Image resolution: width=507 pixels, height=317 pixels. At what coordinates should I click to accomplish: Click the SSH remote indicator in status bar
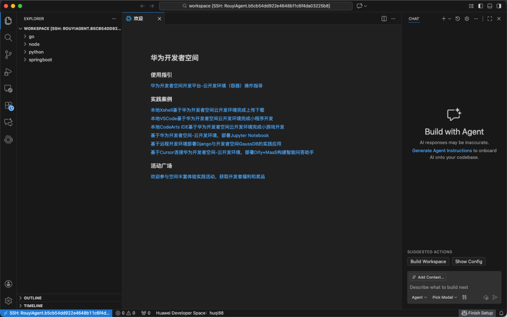click(x=57, y=313)
